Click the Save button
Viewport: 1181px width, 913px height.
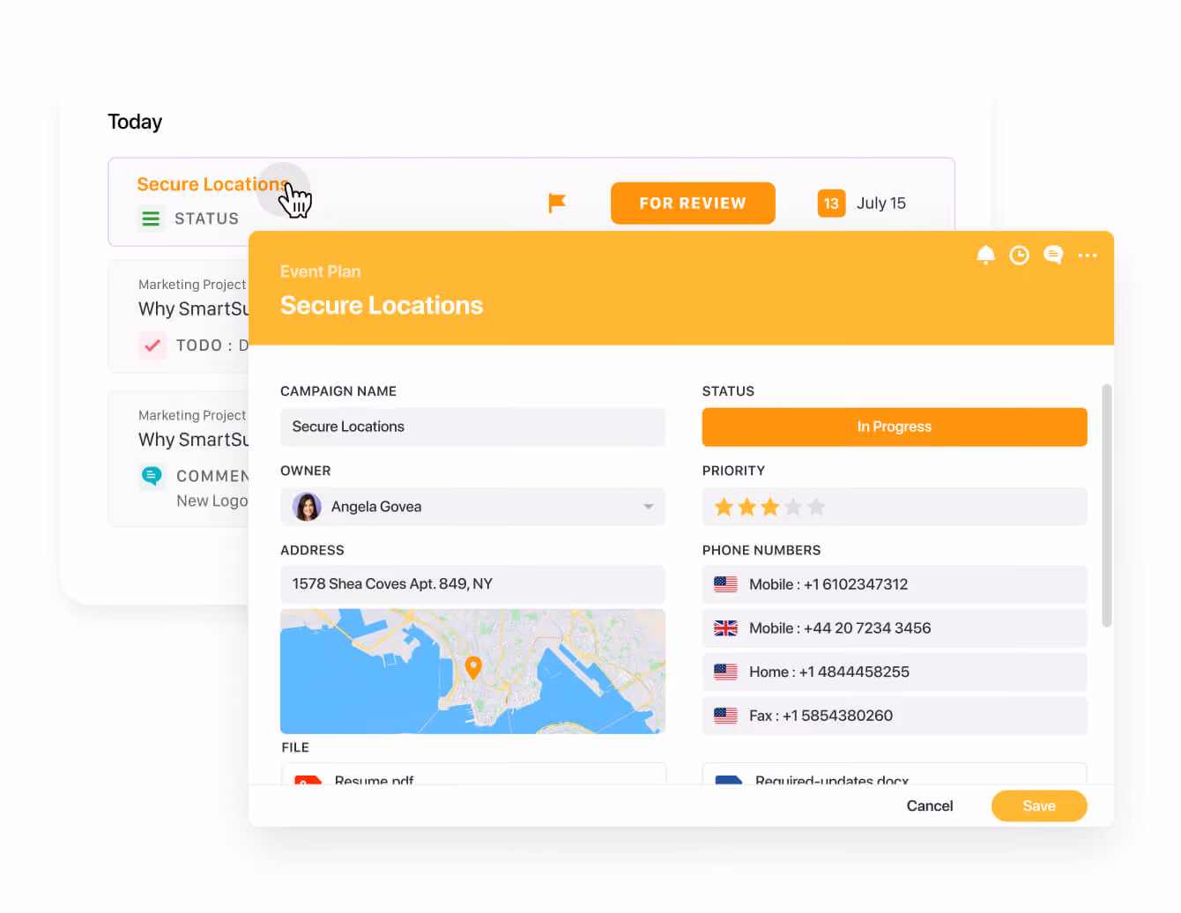1039,805
